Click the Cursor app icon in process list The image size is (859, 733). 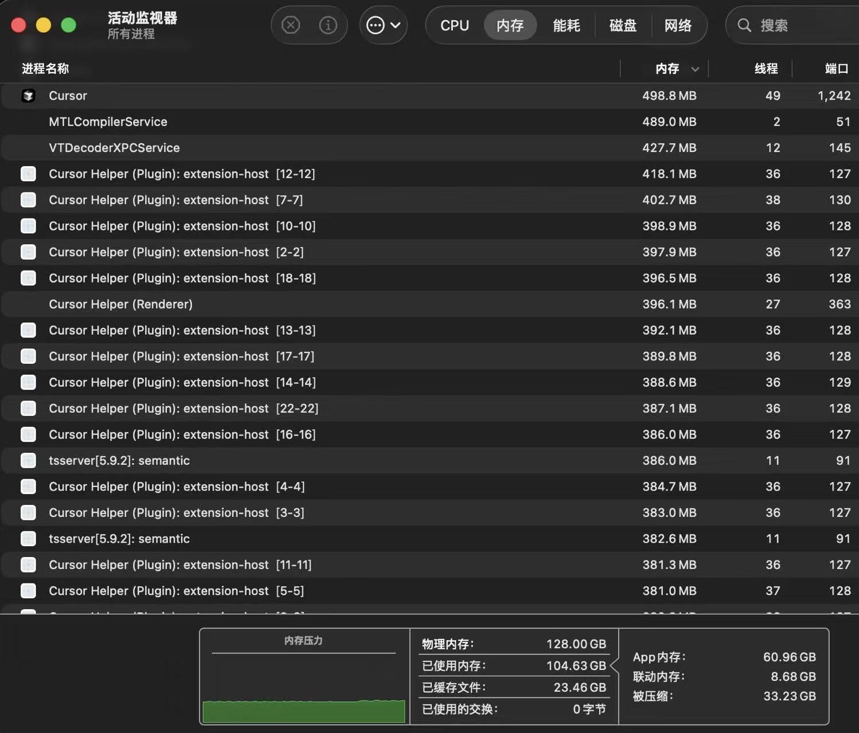(x=28, y=96)
